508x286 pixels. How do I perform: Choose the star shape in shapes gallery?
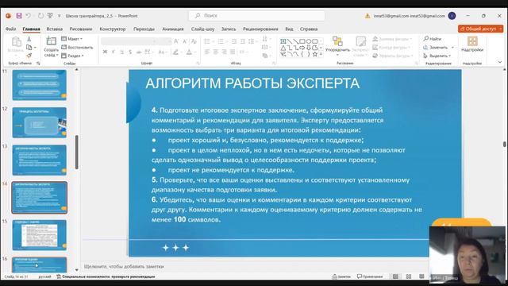point(314,54)
